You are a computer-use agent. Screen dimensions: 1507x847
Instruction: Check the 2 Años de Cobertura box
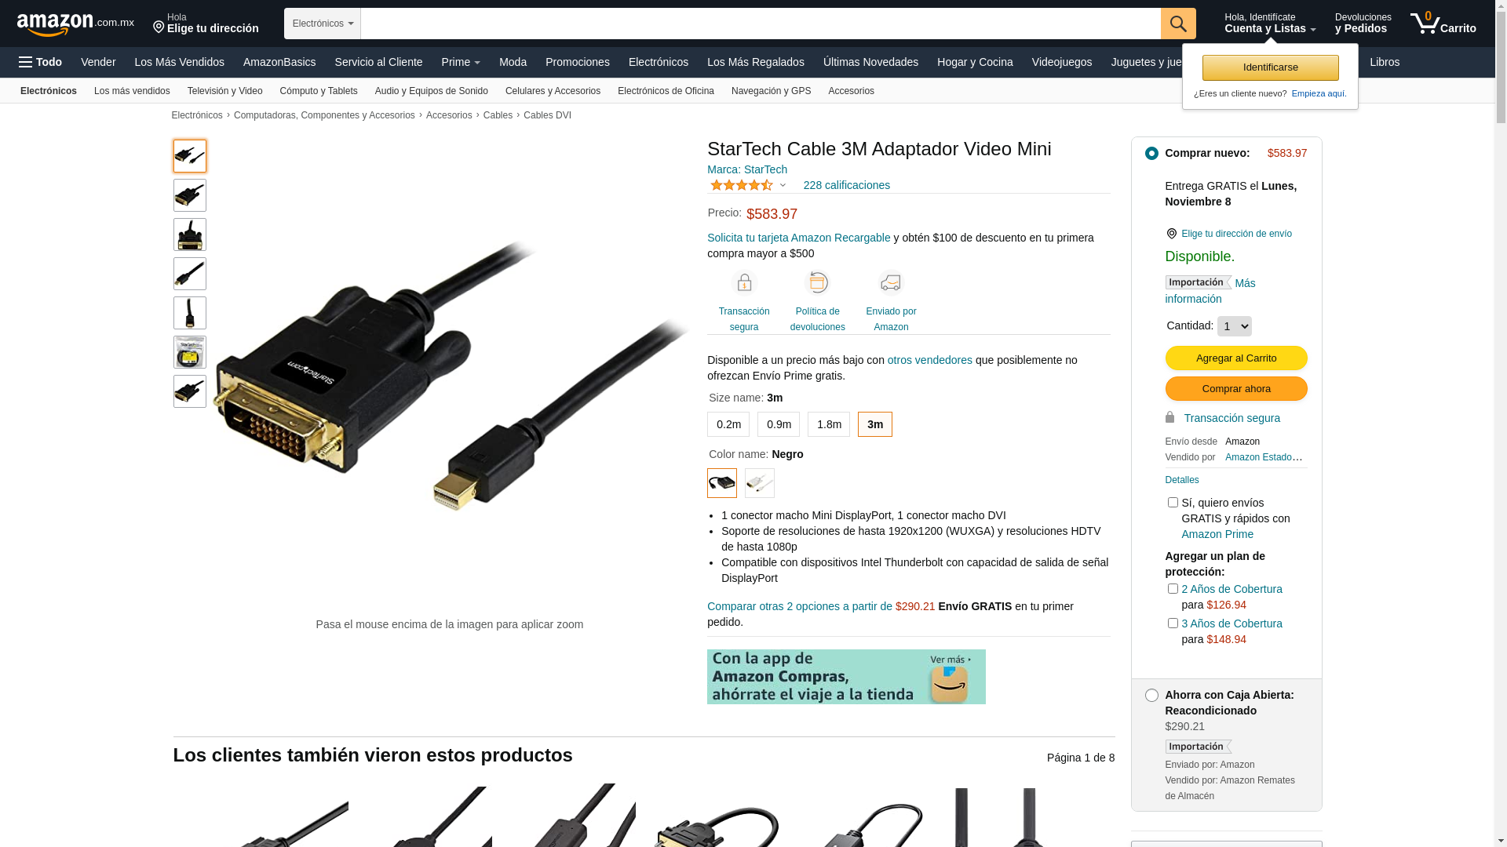(1173, 589)
